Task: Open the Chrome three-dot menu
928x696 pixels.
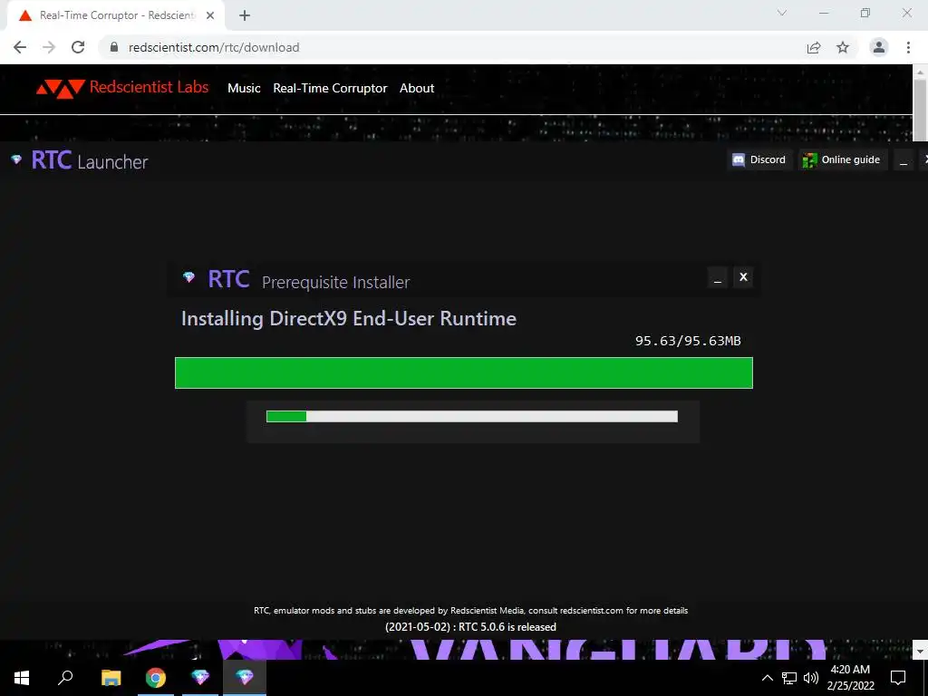Action: click(x=908, y=47)
